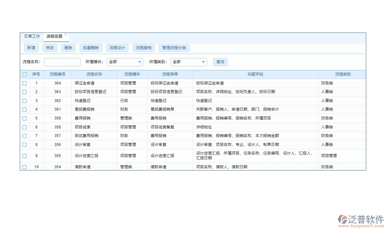Expand the 所属模块 arrow showing 全部

click(140, 62)
